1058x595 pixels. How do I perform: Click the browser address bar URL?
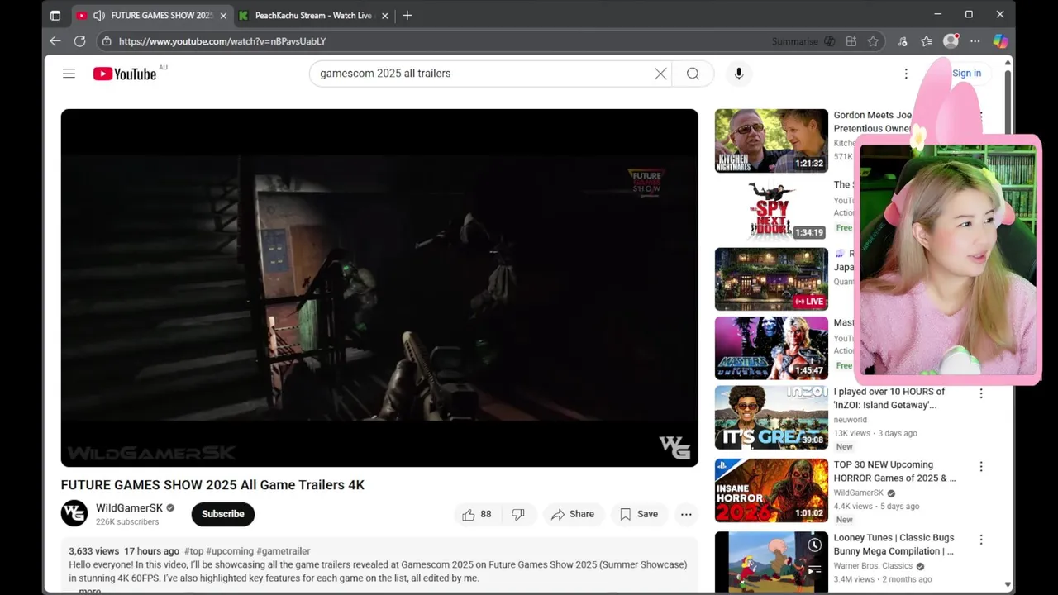tap(222, 41)
